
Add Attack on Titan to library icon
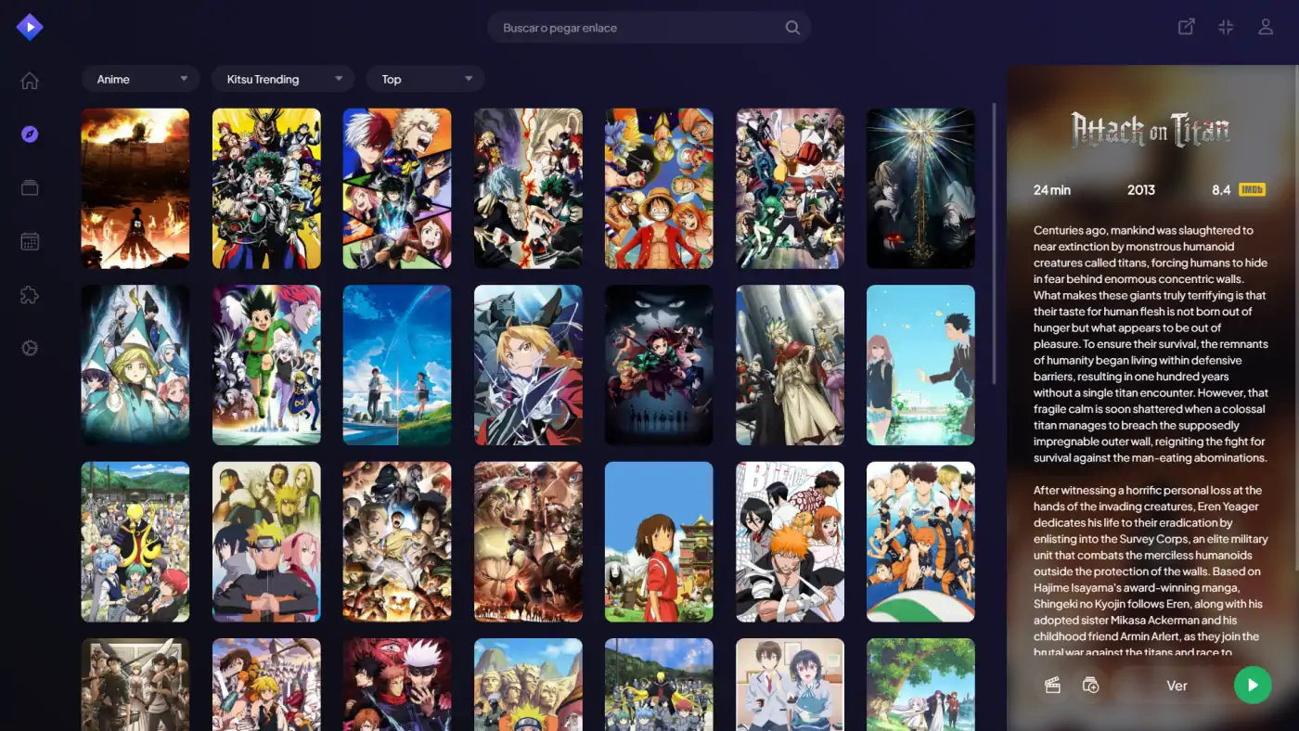[x=1091, y=686]
